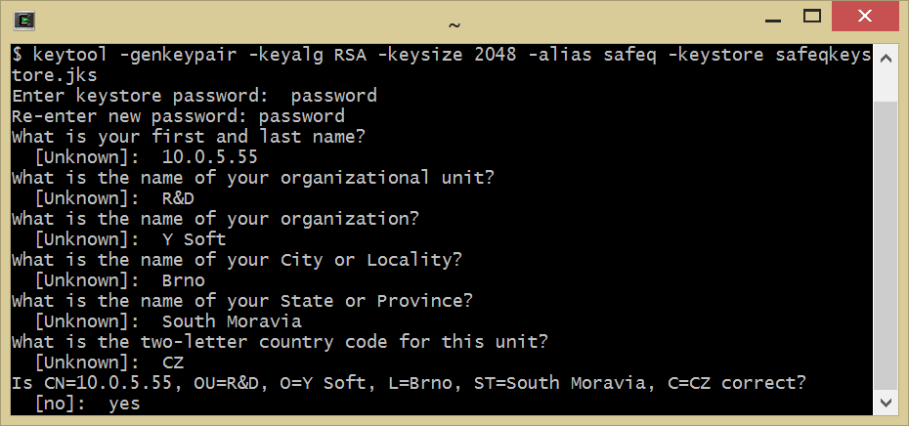Maximize the terminal window
The image size is (909, 426).
click(x=813, y=15)
